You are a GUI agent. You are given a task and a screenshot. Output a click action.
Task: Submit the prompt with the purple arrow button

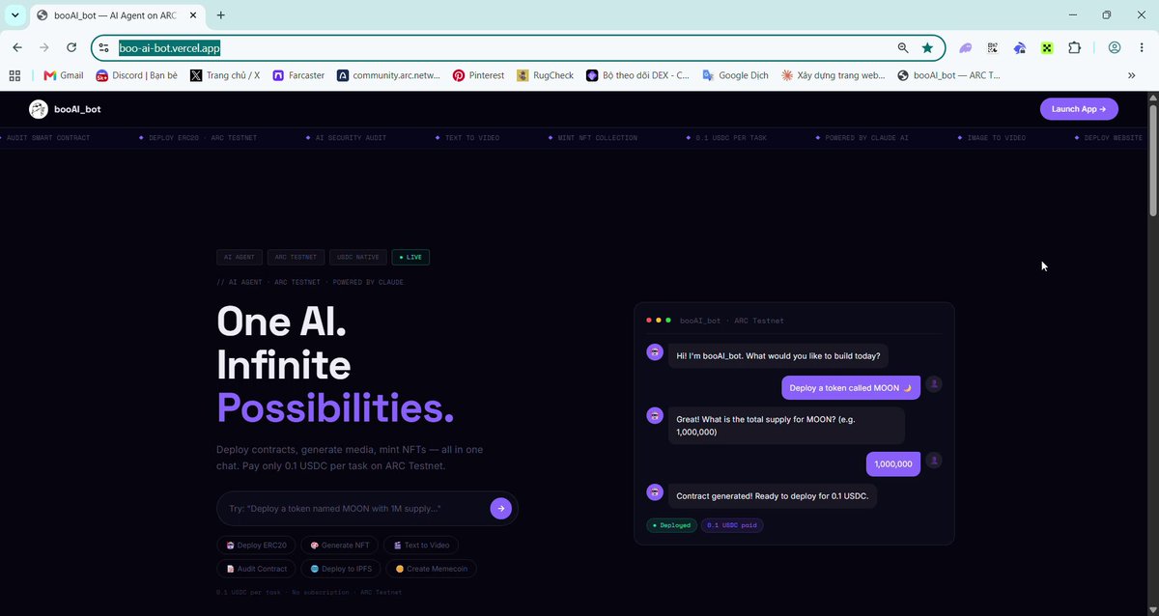pyautogui.click(x=500, y=508)
